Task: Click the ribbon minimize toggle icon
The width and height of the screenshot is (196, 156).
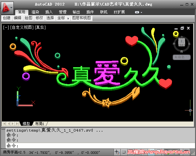Action: coord(137,12)
